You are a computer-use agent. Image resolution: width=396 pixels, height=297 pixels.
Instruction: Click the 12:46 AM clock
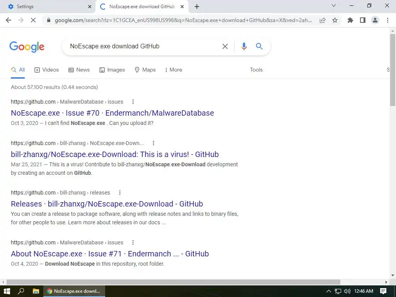pyautogui.click(x=364, y=291)
